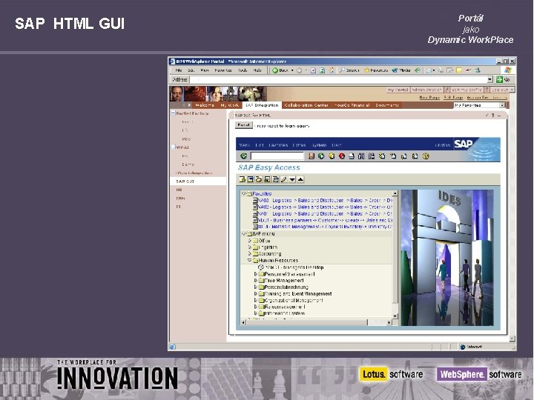
Task: Switch to the My Work portal tab
Action: pos(230,105)
